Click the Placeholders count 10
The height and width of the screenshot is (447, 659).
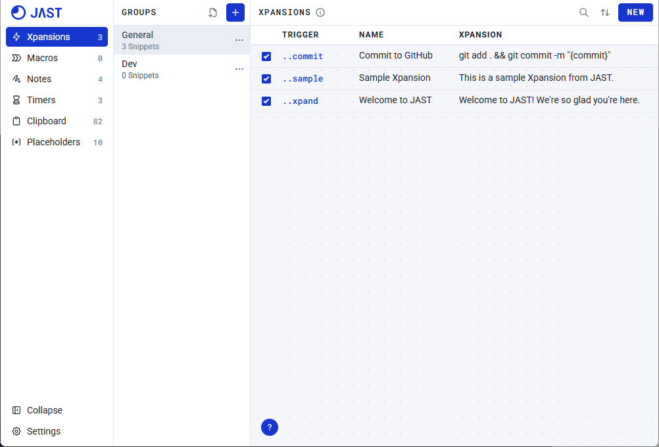[x=97, y=143]
